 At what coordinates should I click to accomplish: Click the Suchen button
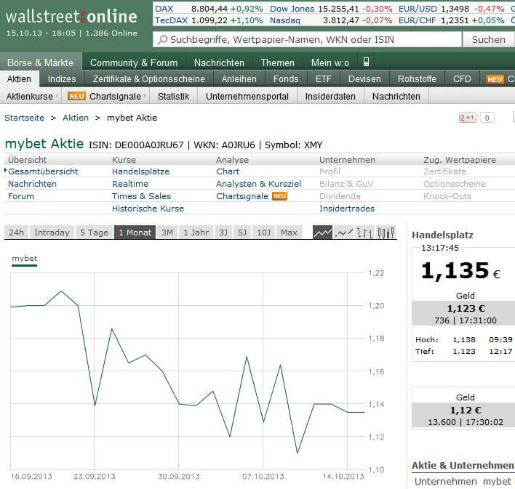click(488, 40)
